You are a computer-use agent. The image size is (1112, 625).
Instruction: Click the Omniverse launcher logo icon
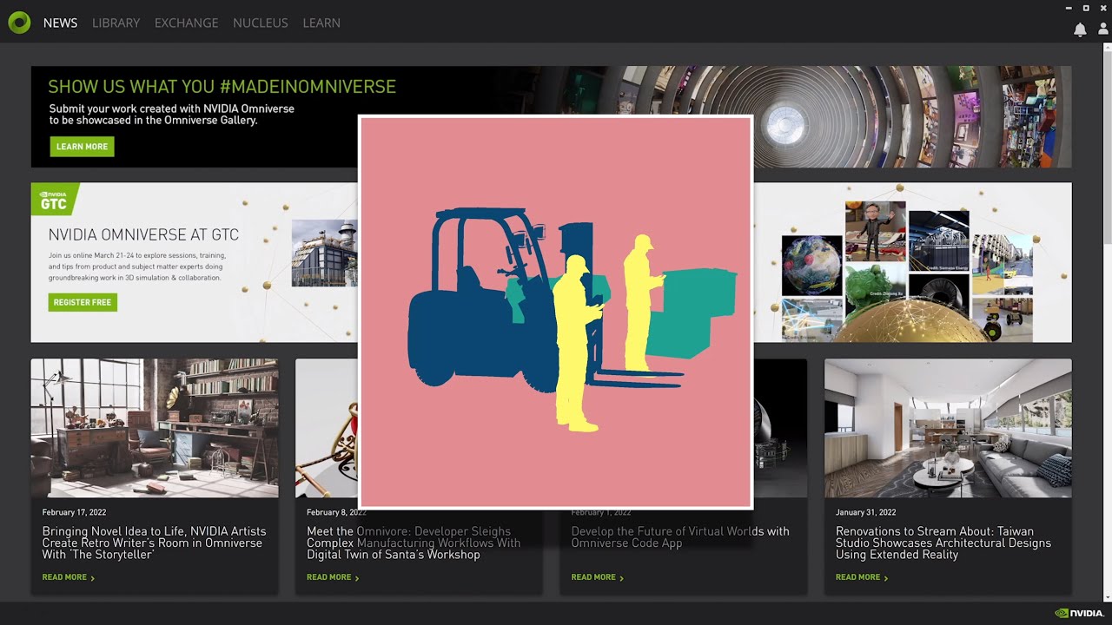pos(19,23)
